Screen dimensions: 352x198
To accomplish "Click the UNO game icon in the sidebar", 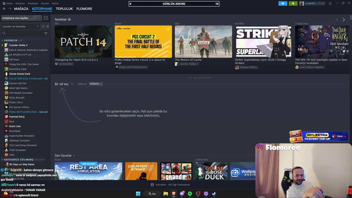I will [6, 155].
